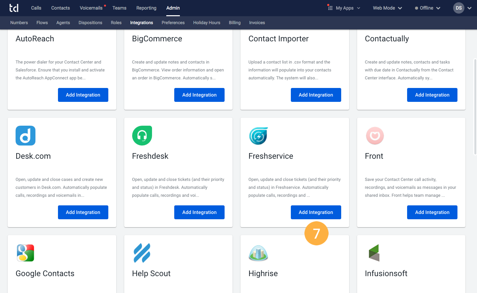Open the My Apps dropdown
477x293 pixels.
pyautogui.click(x=344, y=8)
